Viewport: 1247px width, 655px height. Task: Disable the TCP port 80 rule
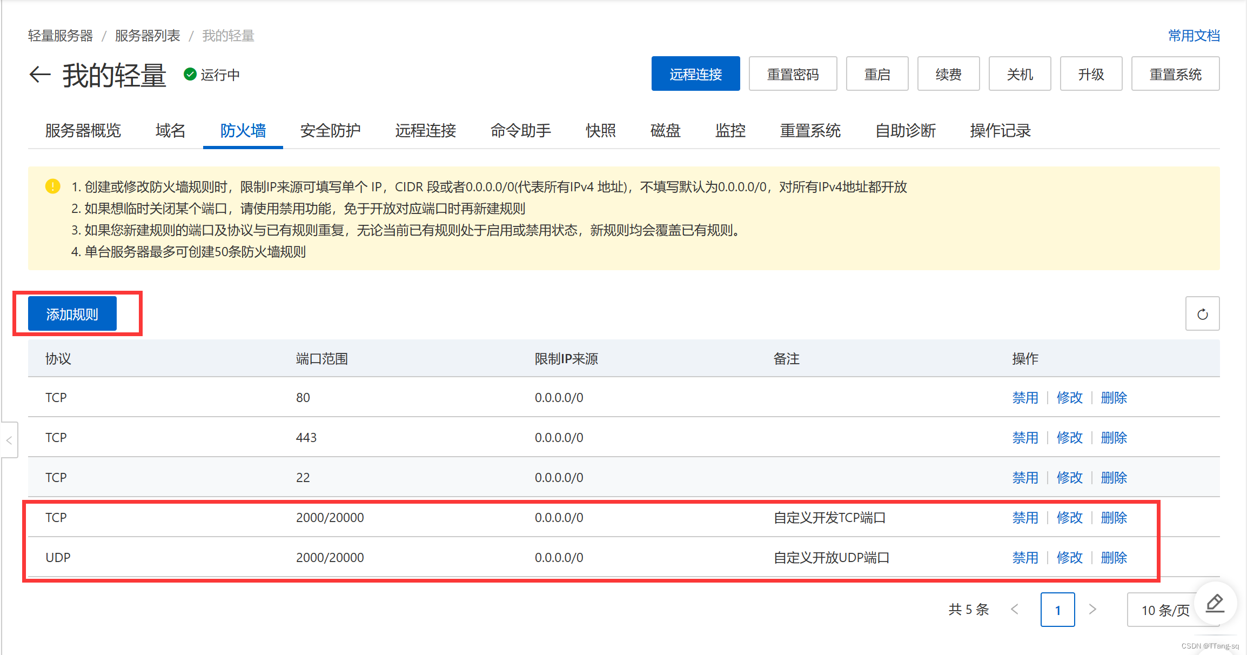tap(1024, 397)
